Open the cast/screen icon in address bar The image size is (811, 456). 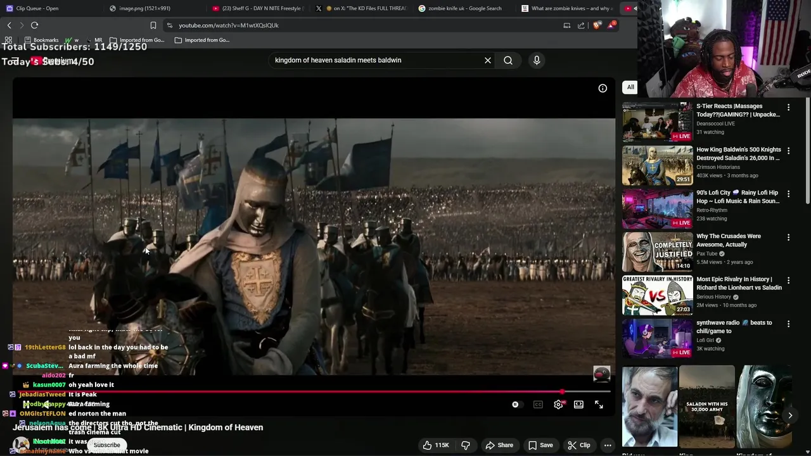pos(567,25)
